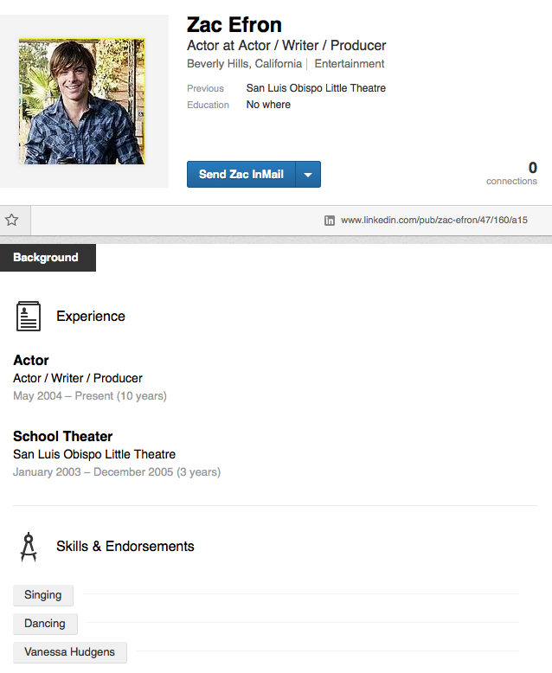The image size is (552, 673).
Task: Click the Skills & Endorsements heading
Action: (x=125, y=547)
